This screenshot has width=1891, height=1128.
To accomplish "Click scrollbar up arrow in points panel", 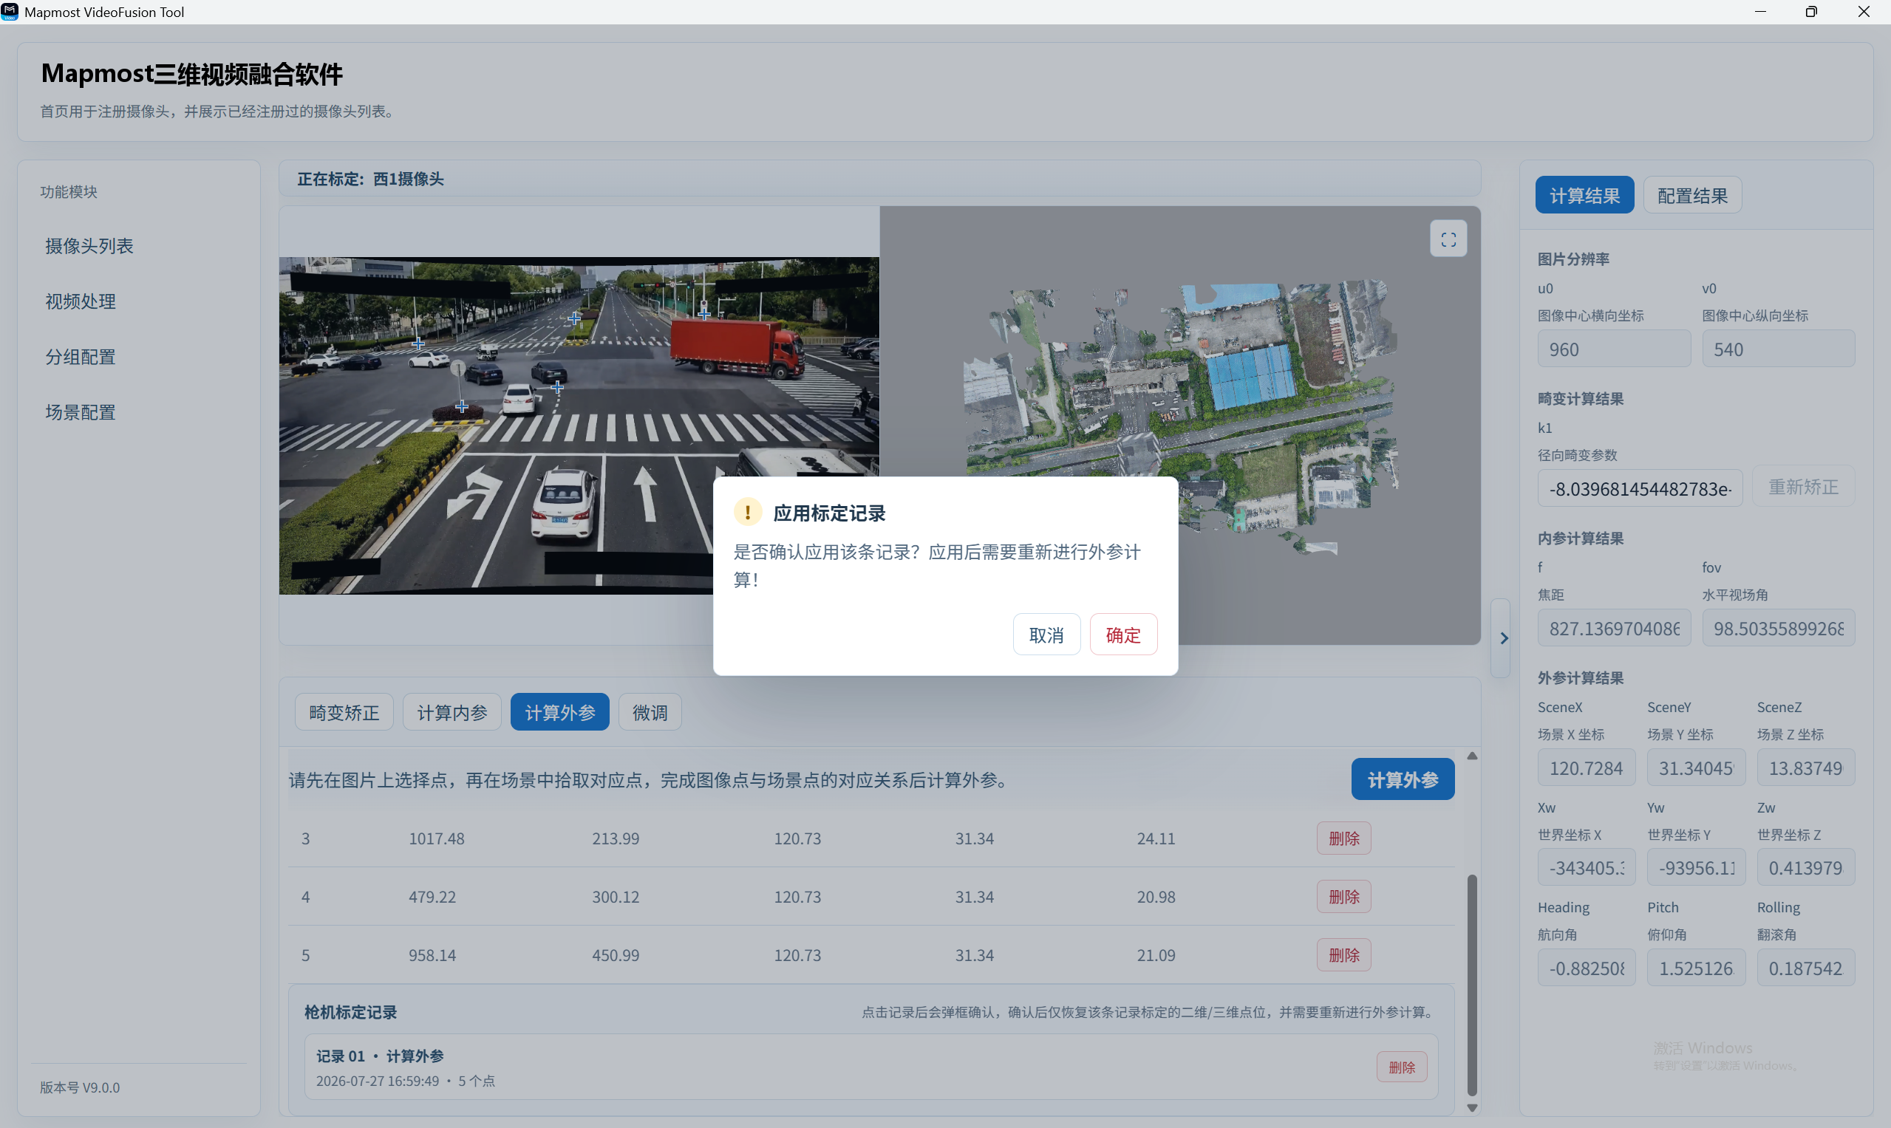I will coord(1471,756).
